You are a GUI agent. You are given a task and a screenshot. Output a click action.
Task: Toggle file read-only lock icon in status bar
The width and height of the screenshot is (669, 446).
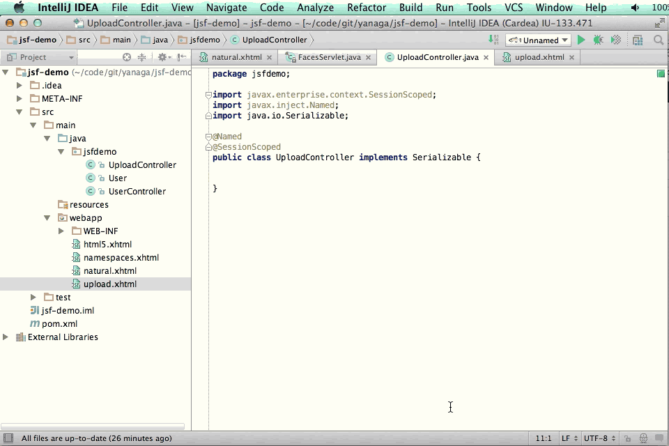(x=627, y=438)
